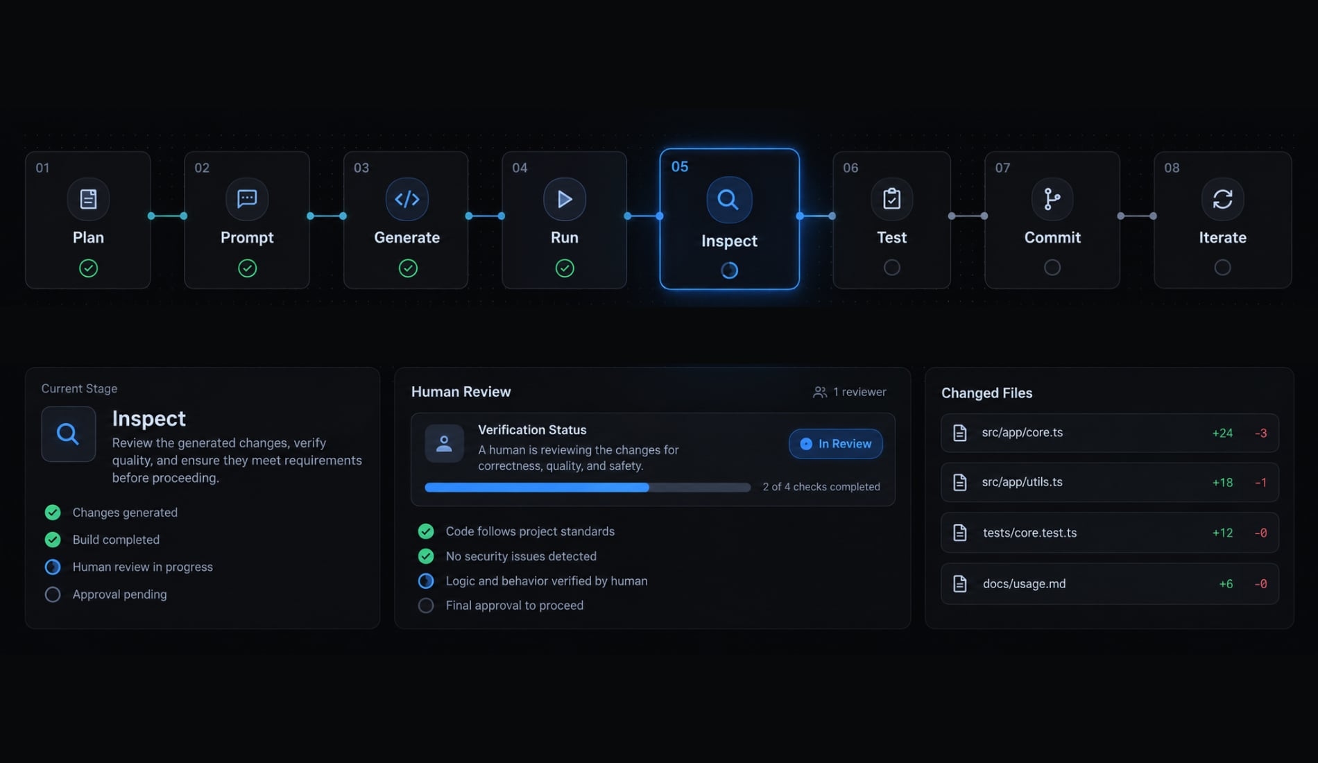This screenshot has width=1318, height=763.
Task: Click the text 'src/app/core.ts'
Action: pos(1022,432)
